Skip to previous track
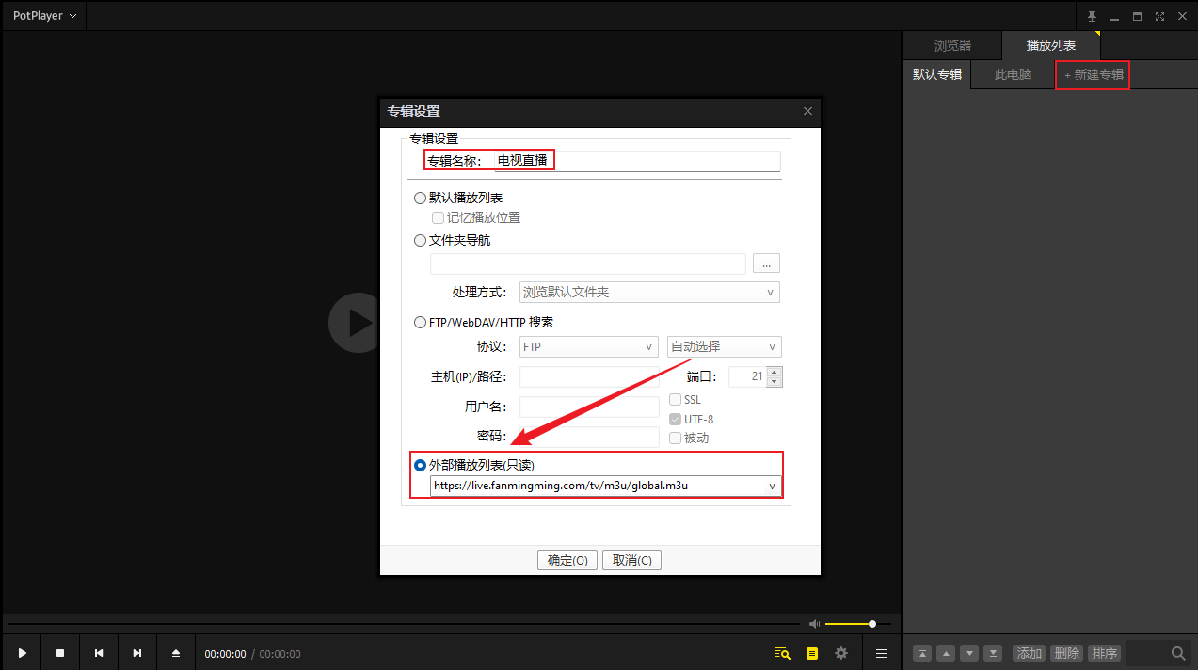This screenshot has width=1198, height=670. pos(99,653)
